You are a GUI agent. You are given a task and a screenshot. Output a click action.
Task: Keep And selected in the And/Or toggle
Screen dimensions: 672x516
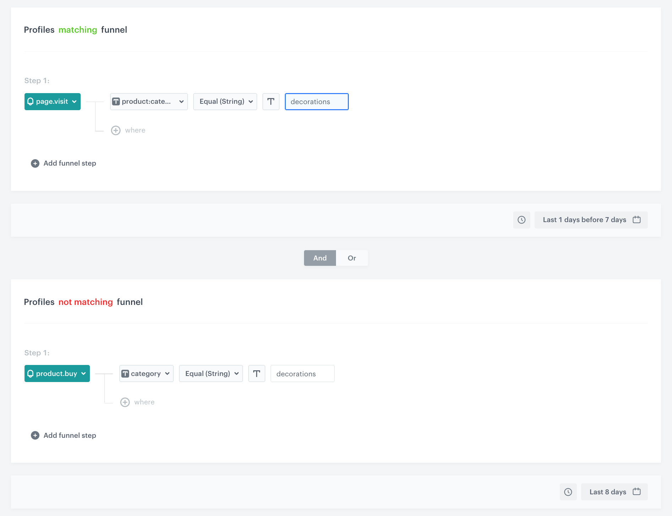pos(319,258)
